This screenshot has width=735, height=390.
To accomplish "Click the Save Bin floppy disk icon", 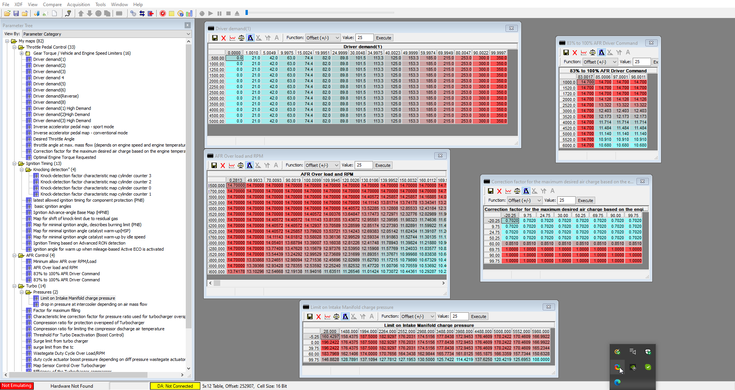I will 16,13.
